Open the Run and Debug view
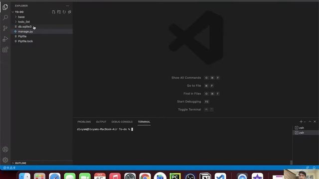This screenshot has height=179, width=319. click(x=5, y=39)
